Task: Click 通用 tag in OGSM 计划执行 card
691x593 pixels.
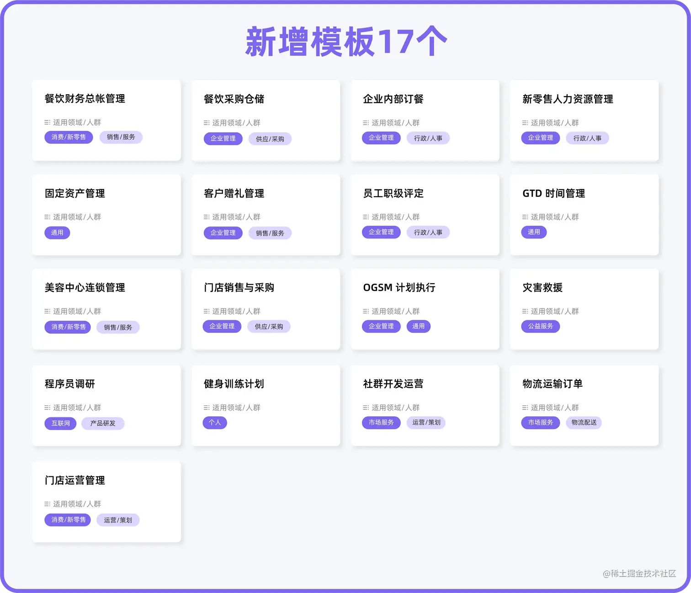Action: 419,326
